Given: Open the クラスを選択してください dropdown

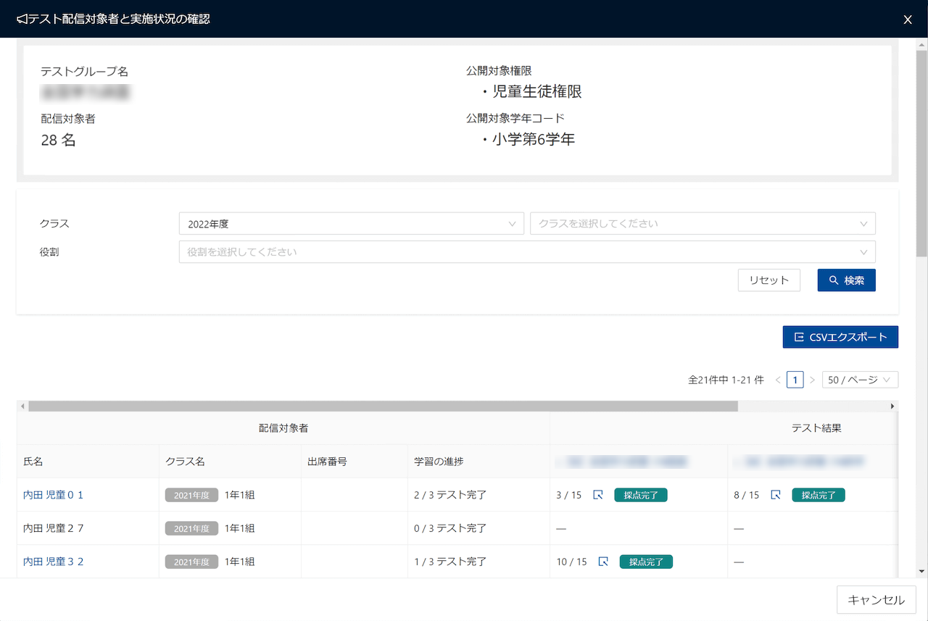Looking at the screenshot, I should 703,224.
